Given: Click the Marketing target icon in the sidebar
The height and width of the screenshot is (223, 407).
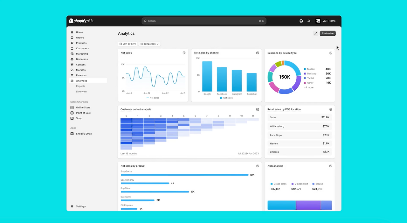Looking at the screenshot, I should click(72, 54).
